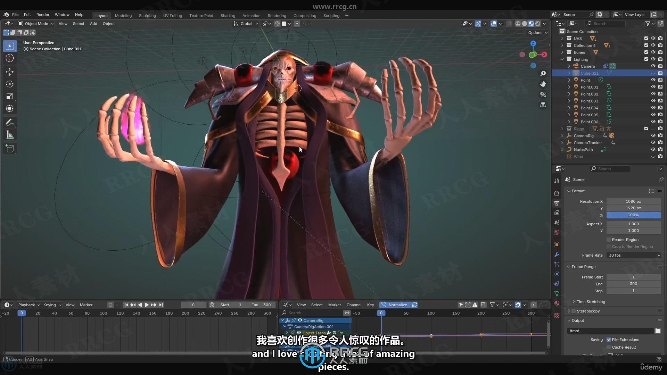The height and width of the screenshot is (375, 667).
Task: Click the resolution percentage 100% slider
Action: pyautogui.click(x=633, y=215)
